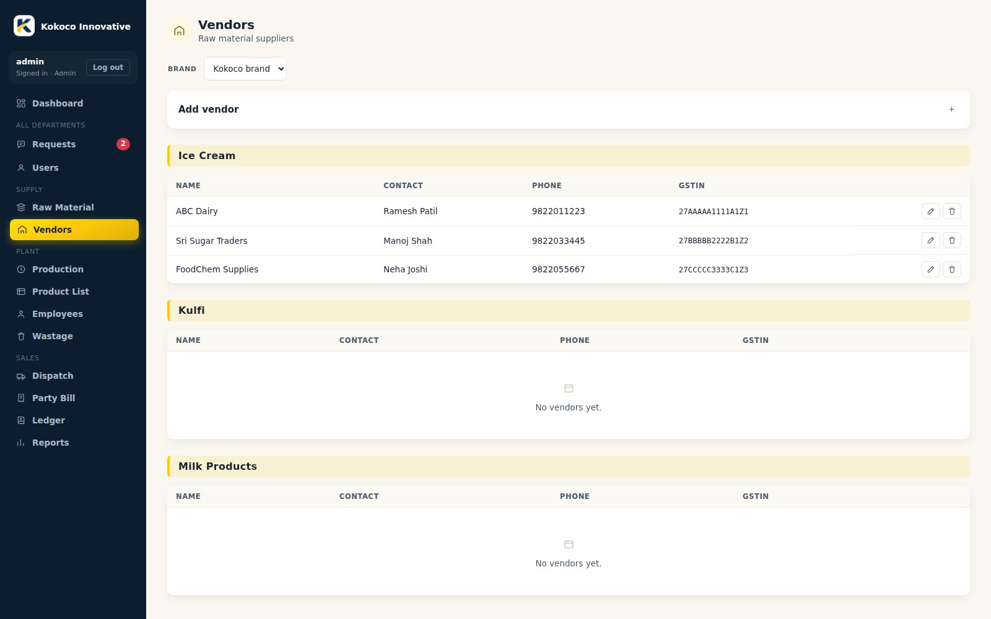The width and height of the screenshot is (991, 619).
Task: Click the Kokoco Innovative logo icon
Action: coord(24,26)
